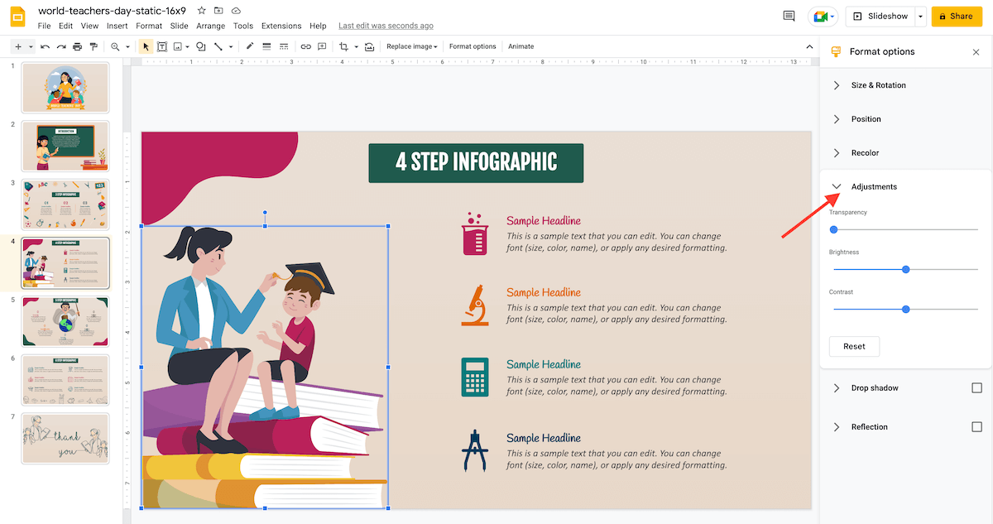The image size is (993, 524).
Task: Collapse the Adjustments section
Action: pos(837,186)
